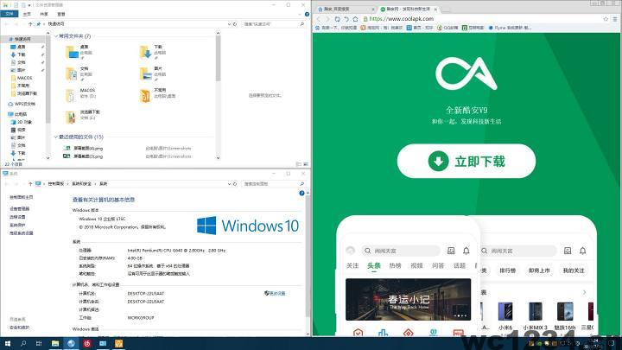
Task: Open recent file 屏幕截图(4).png
Action: point(88,149)
